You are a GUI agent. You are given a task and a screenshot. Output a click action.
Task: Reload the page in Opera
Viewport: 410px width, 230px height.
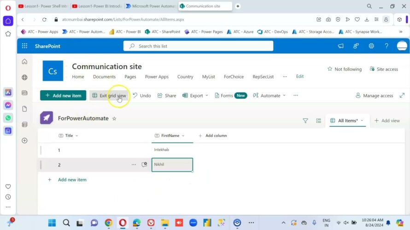pos(44,20)
